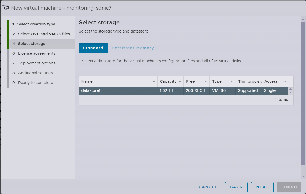The image size is (306, 194).
Task: Click the datastore table scroll-up arrow
Action: coord(290,89)
